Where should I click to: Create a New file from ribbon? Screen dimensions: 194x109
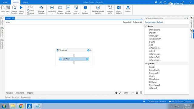coord(3,9)
